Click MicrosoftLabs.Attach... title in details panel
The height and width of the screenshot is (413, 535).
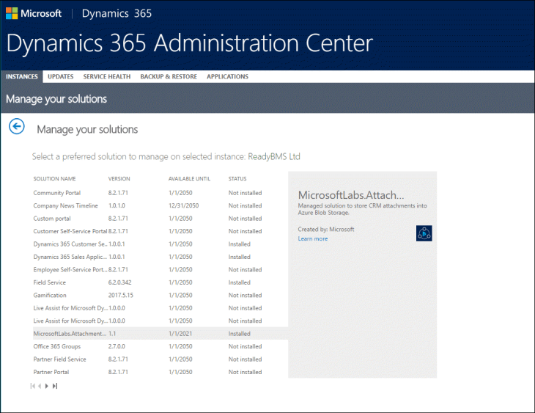[x=351, y=195]
